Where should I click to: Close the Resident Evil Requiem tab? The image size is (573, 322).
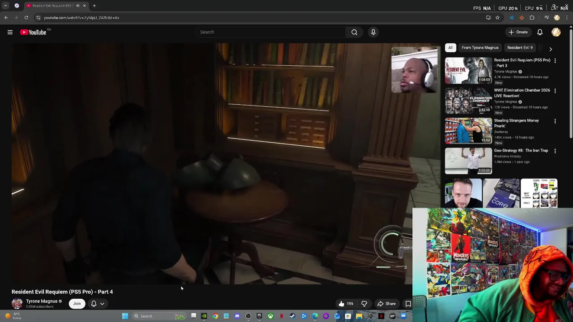click(x=84, y=6)
